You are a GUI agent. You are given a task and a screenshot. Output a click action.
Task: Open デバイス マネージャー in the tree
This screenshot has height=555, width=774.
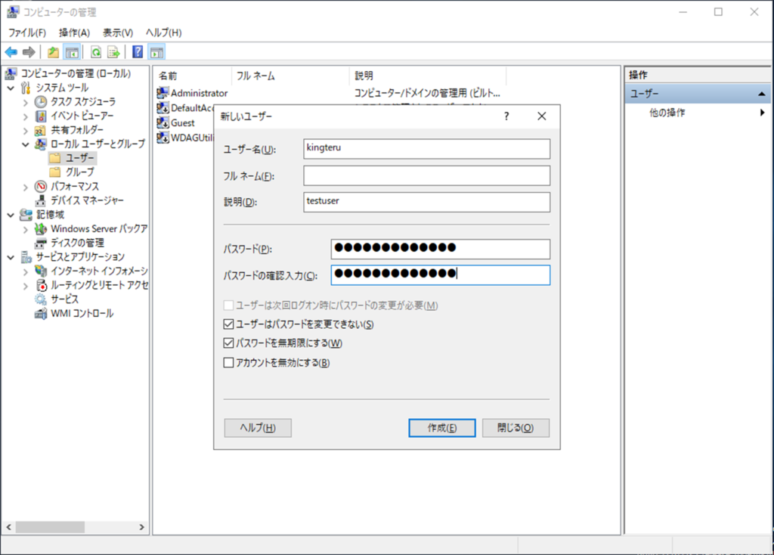click(x=87, y=200)
